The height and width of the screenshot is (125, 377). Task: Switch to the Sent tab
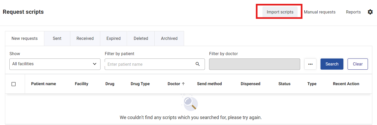click(x=57, y=39)
